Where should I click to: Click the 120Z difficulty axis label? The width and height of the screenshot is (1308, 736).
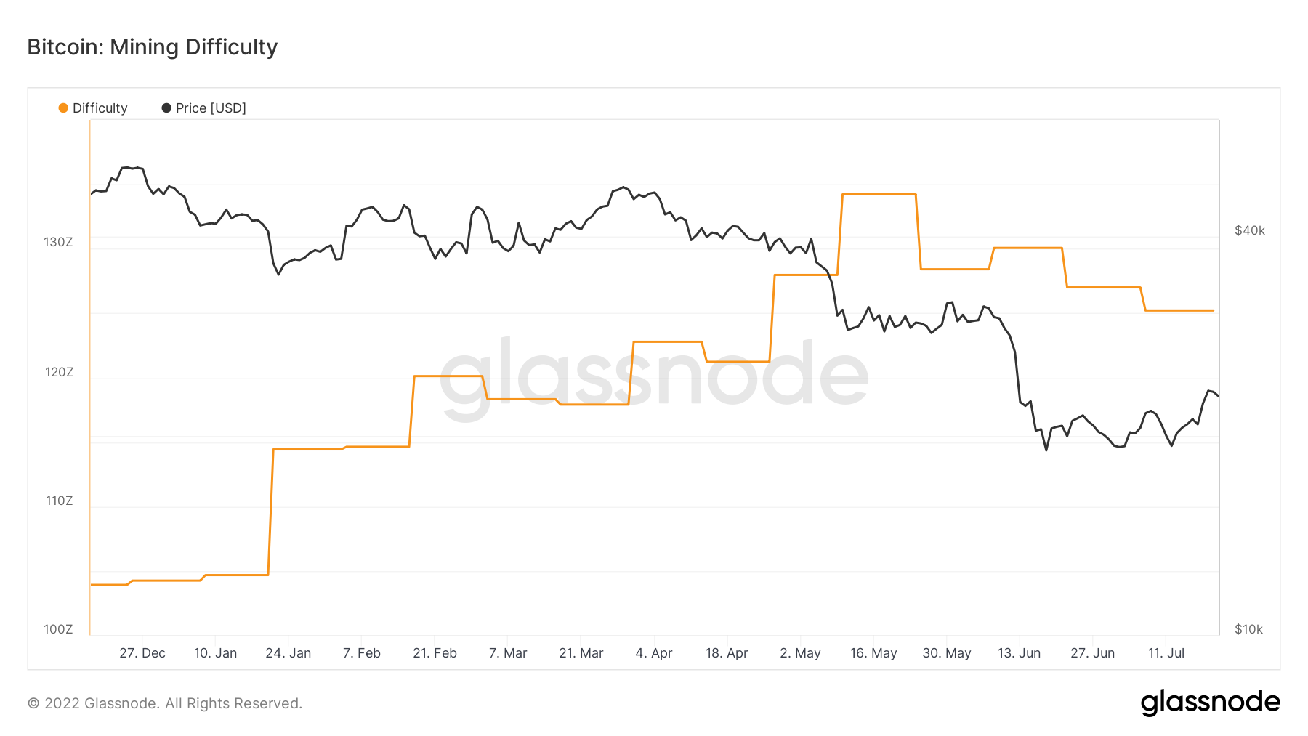click(59, 372)
